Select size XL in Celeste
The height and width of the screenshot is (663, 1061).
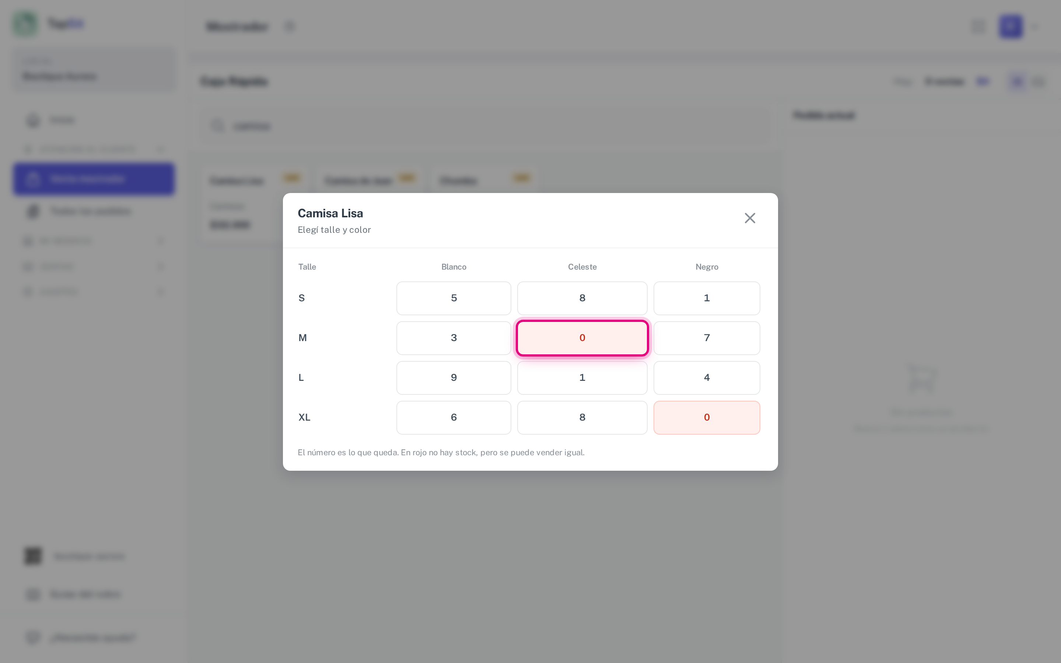pyautogui.click(x=582, y=417)
